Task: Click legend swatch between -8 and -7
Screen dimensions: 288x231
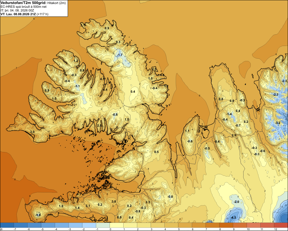Action: 7,225
